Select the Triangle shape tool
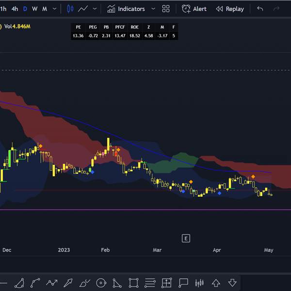 pyautogui.click(x=117, y=283)
